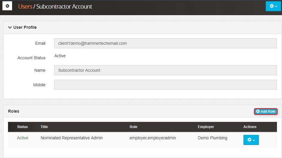282x158 pixels.
Task: Click the Subcontractor Account breadcrumb title
Action: coord(64,6)
